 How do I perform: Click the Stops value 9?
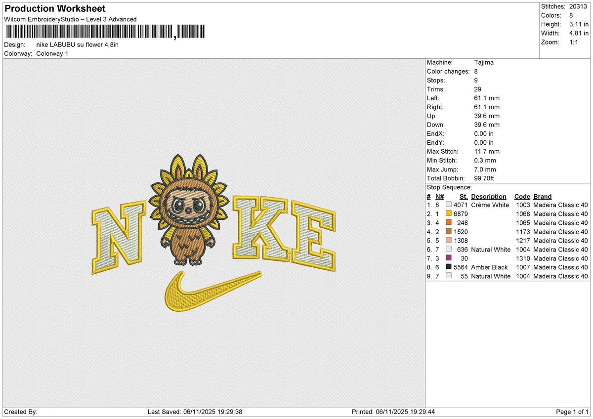(476, 80)
